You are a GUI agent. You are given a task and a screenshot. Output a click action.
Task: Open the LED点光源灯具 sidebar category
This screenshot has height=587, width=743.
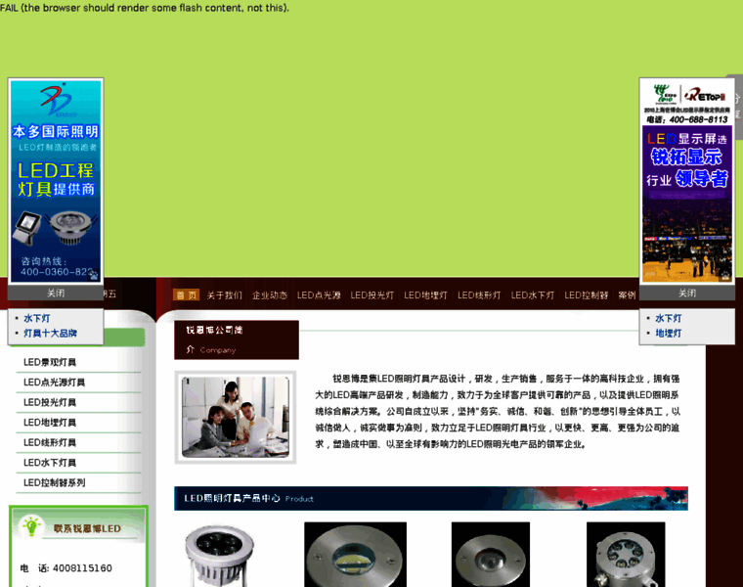pyautogui.click(x=54, y=383)
